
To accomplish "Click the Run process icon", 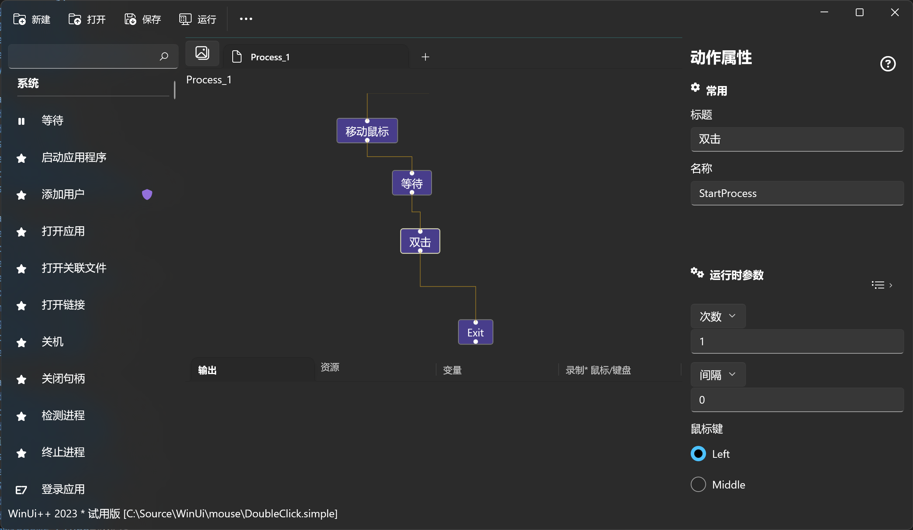I will (185, 19).
